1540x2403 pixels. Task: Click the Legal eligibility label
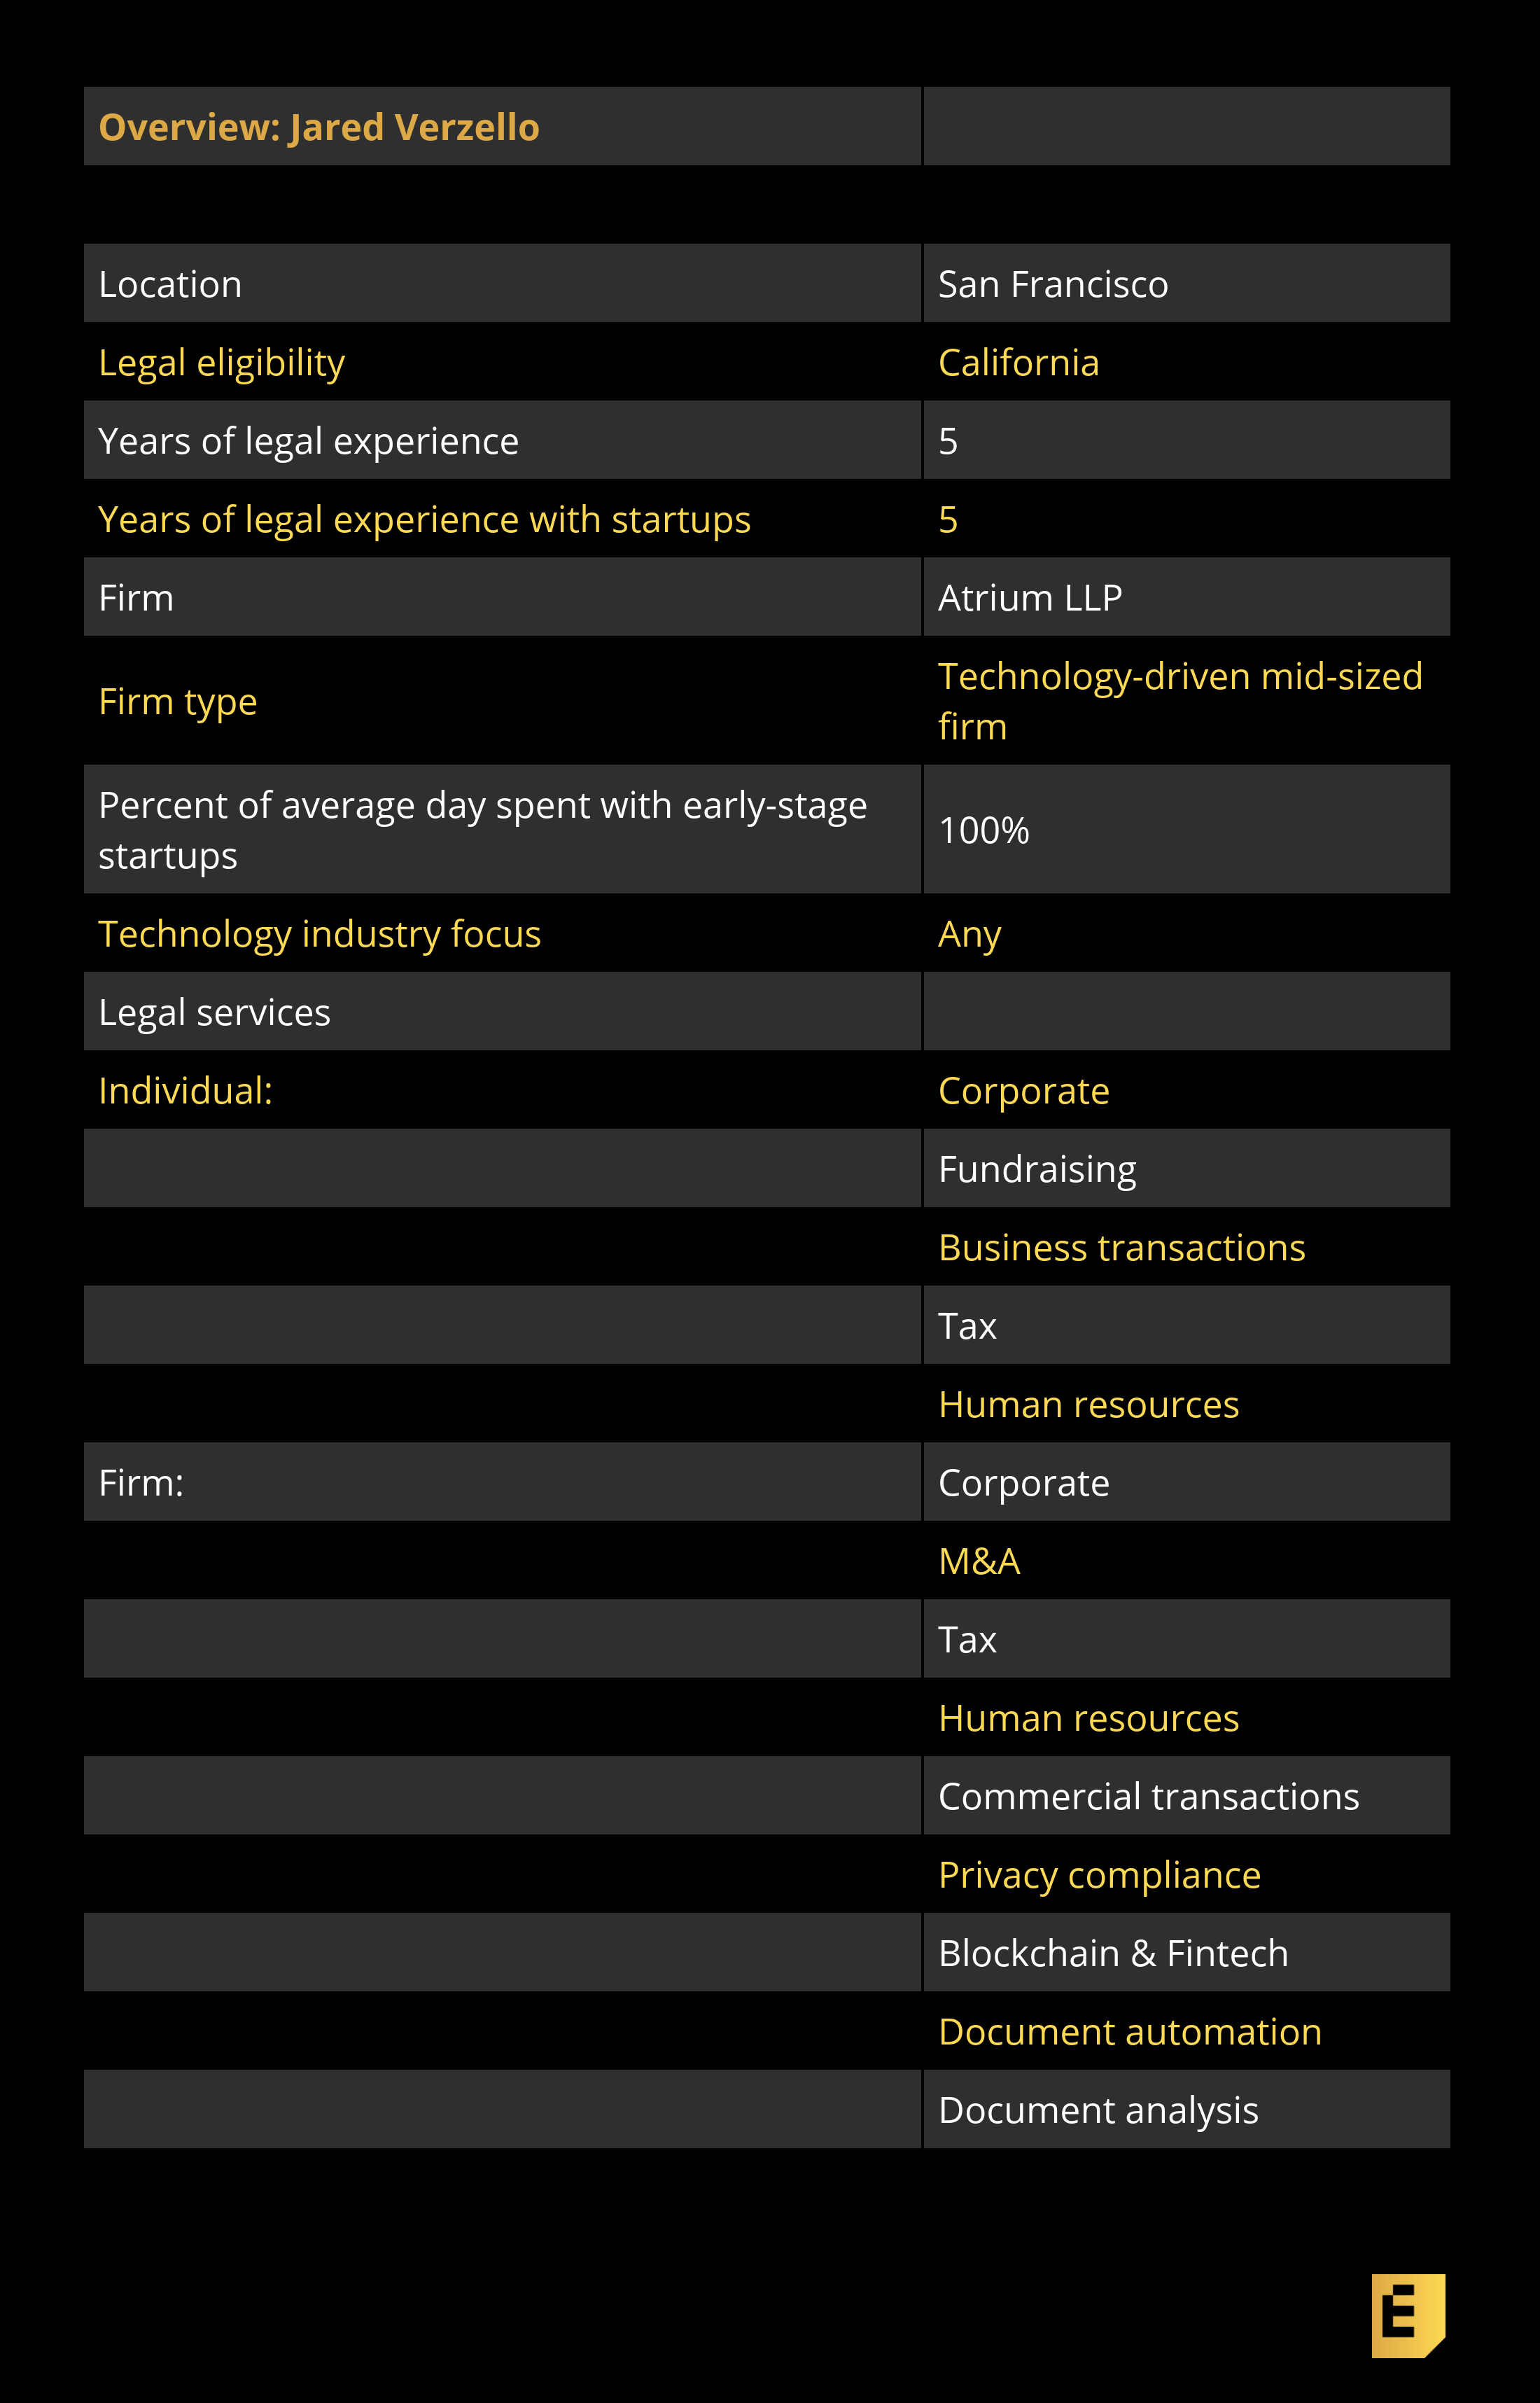pyautogui.click(x=221, y=363)
